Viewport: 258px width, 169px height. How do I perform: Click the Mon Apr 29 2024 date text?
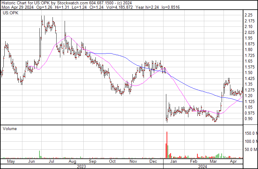pos(18,7)
